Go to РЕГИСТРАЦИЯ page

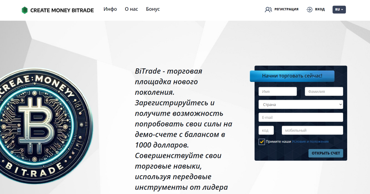pyautogui.click(x=286, y=9)
